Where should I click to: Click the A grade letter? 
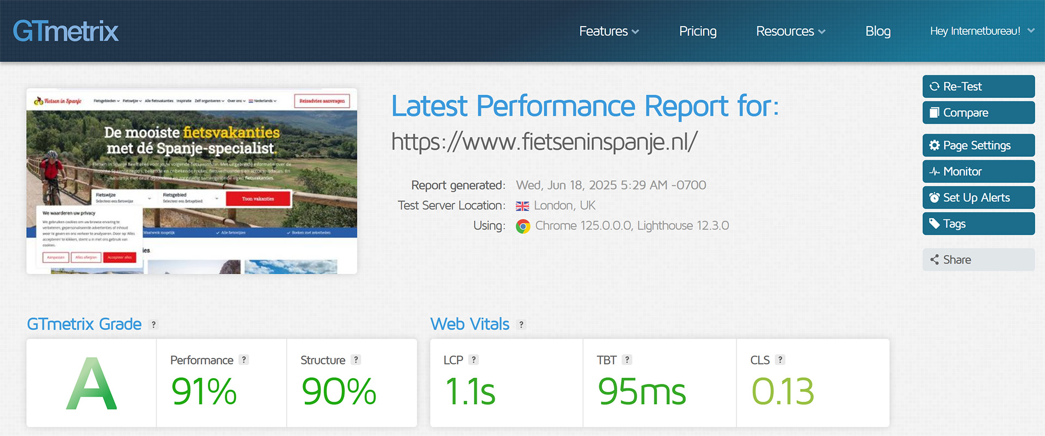click(91, 384)
